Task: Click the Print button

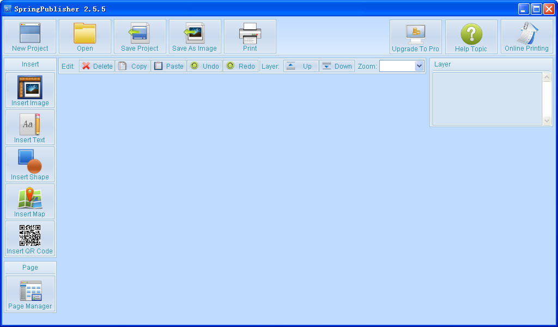Action: coord(250,37)
